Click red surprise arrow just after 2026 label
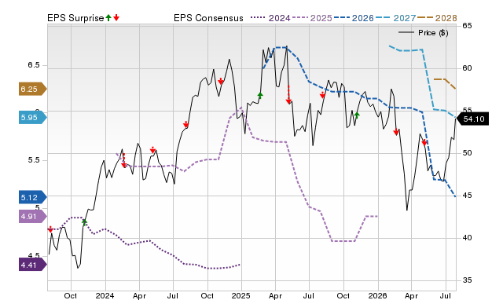Viewport: 503px width, 300px height. coord(396,132)
